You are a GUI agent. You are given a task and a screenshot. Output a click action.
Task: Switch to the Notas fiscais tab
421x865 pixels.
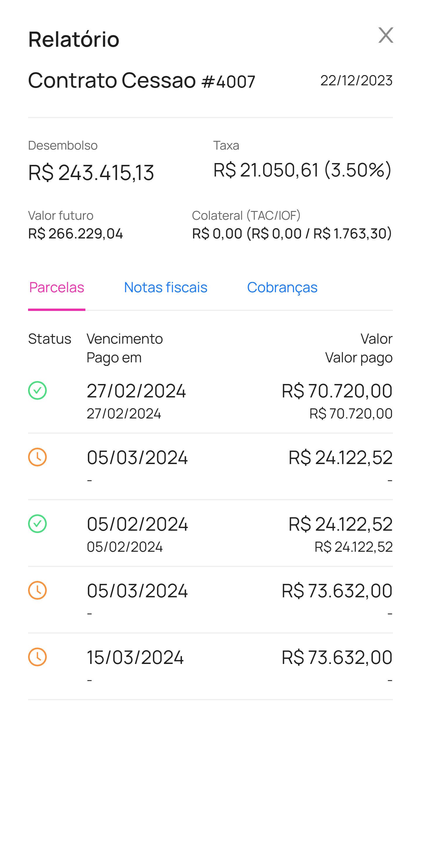[165, 287]
